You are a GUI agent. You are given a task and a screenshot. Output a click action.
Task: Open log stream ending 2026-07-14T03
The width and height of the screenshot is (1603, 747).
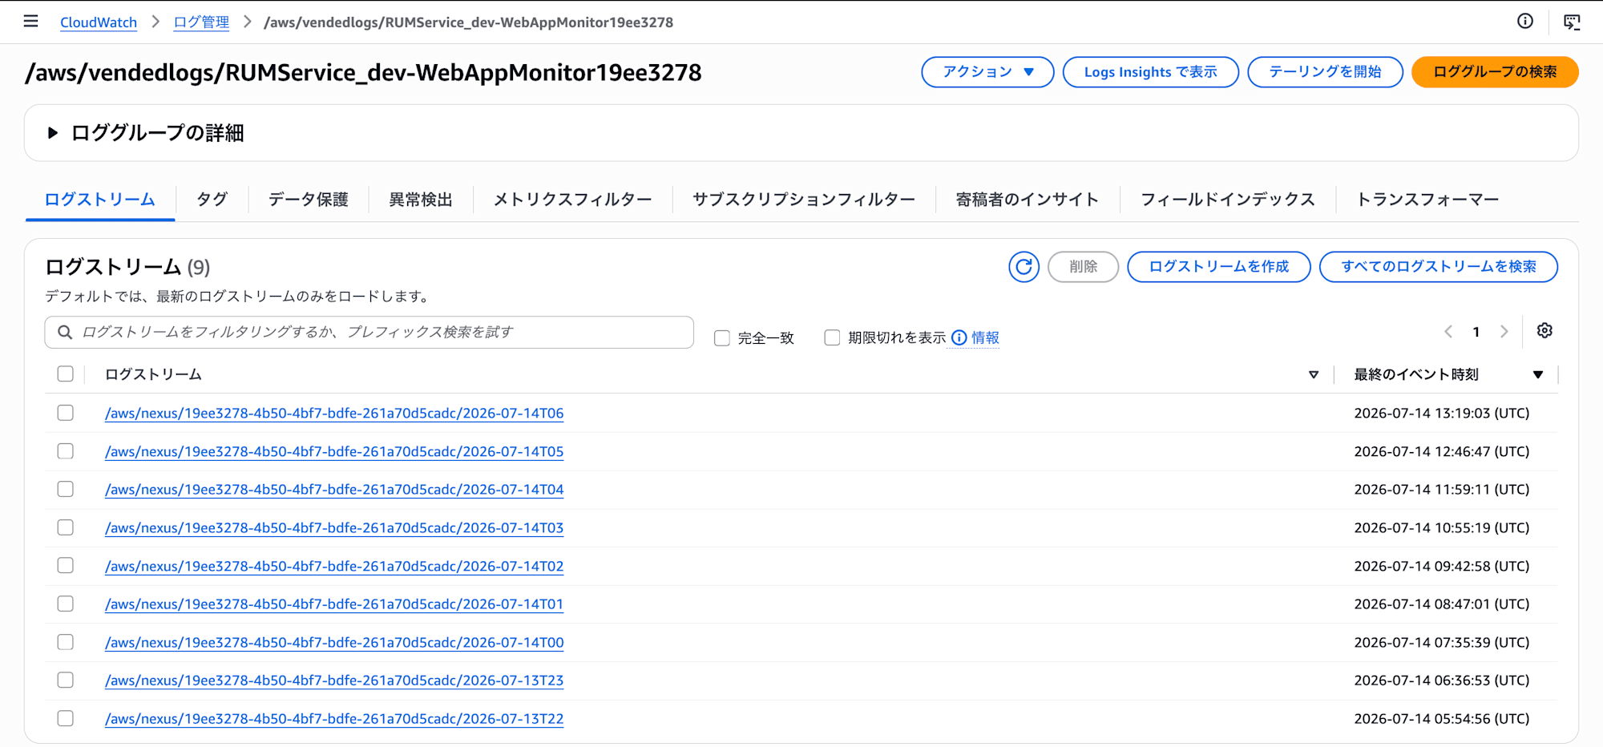(334, 528)
